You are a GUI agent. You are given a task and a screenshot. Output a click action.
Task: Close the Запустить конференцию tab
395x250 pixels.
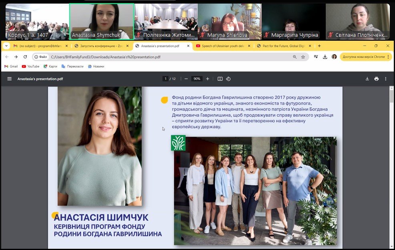(x=128, y=46)
